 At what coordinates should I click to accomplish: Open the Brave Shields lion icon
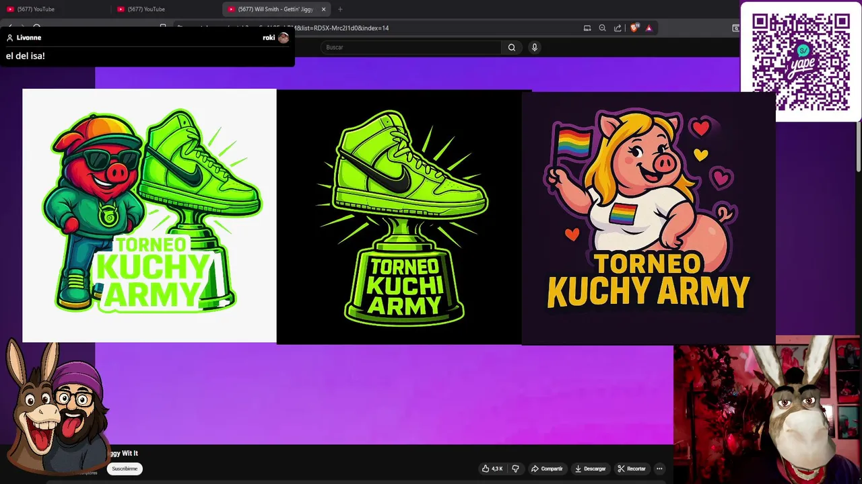(634, 28)
